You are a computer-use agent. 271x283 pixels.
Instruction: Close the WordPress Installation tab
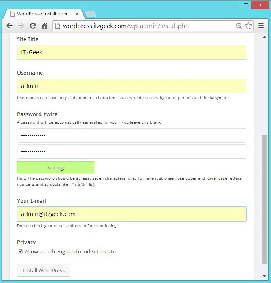(x=77, y=14)
